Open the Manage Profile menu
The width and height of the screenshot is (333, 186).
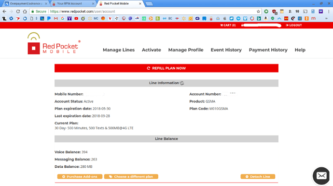pyautogui.click(x=186, y=50)
